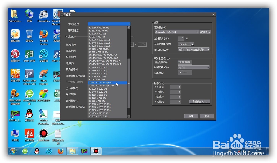Select SD NTSC 720 x 486 29.97p 4:3

coord(107,55)
